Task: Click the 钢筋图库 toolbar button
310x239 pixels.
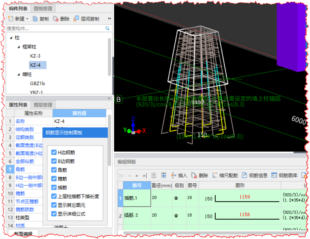Action: 284,175
